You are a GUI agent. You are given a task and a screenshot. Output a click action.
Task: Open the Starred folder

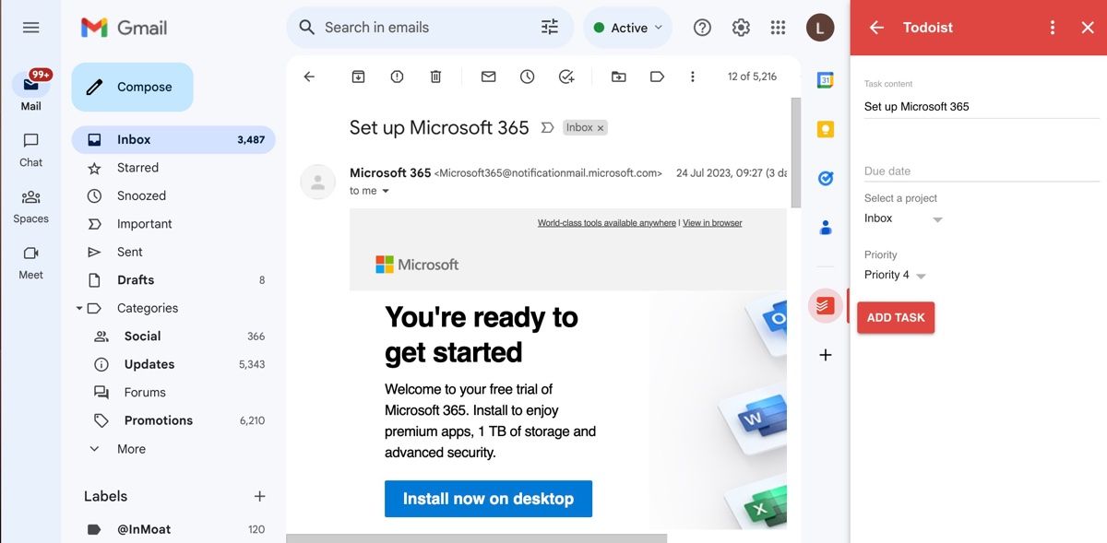[x=137, y=168]
